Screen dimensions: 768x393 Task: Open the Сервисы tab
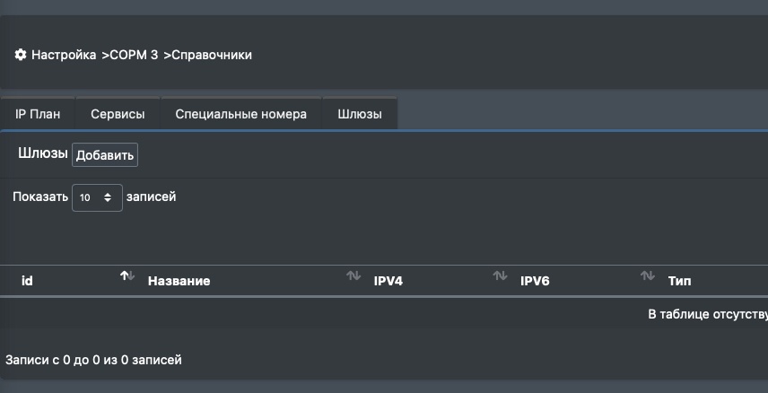[x=118, y=114]
